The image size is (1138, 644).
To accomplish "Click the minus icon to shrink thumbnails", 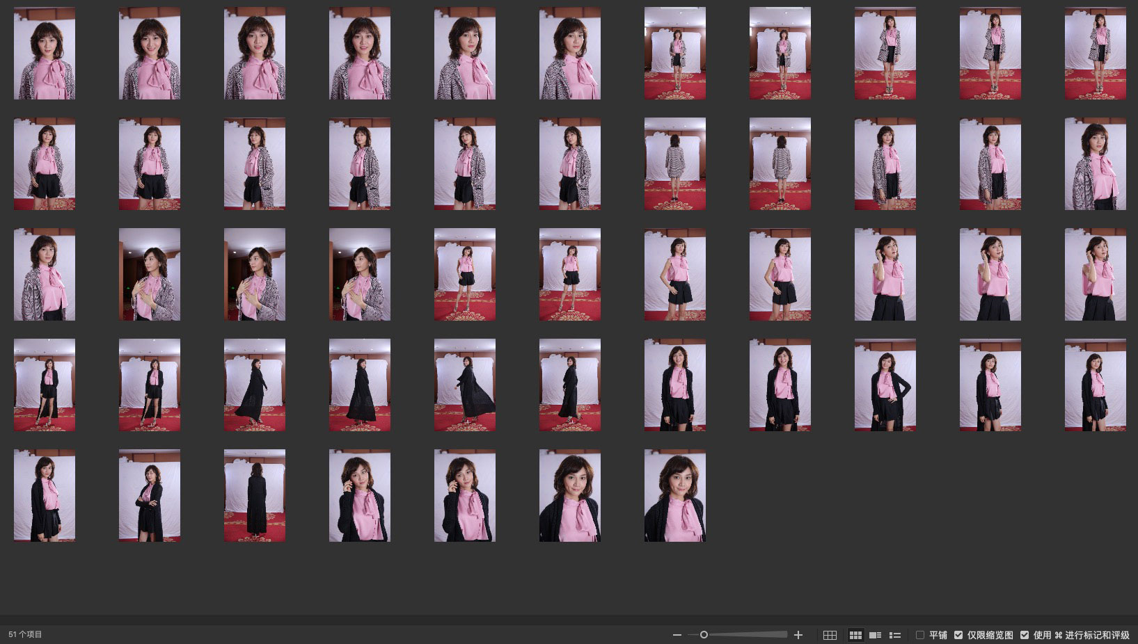I will pos(677,635).
